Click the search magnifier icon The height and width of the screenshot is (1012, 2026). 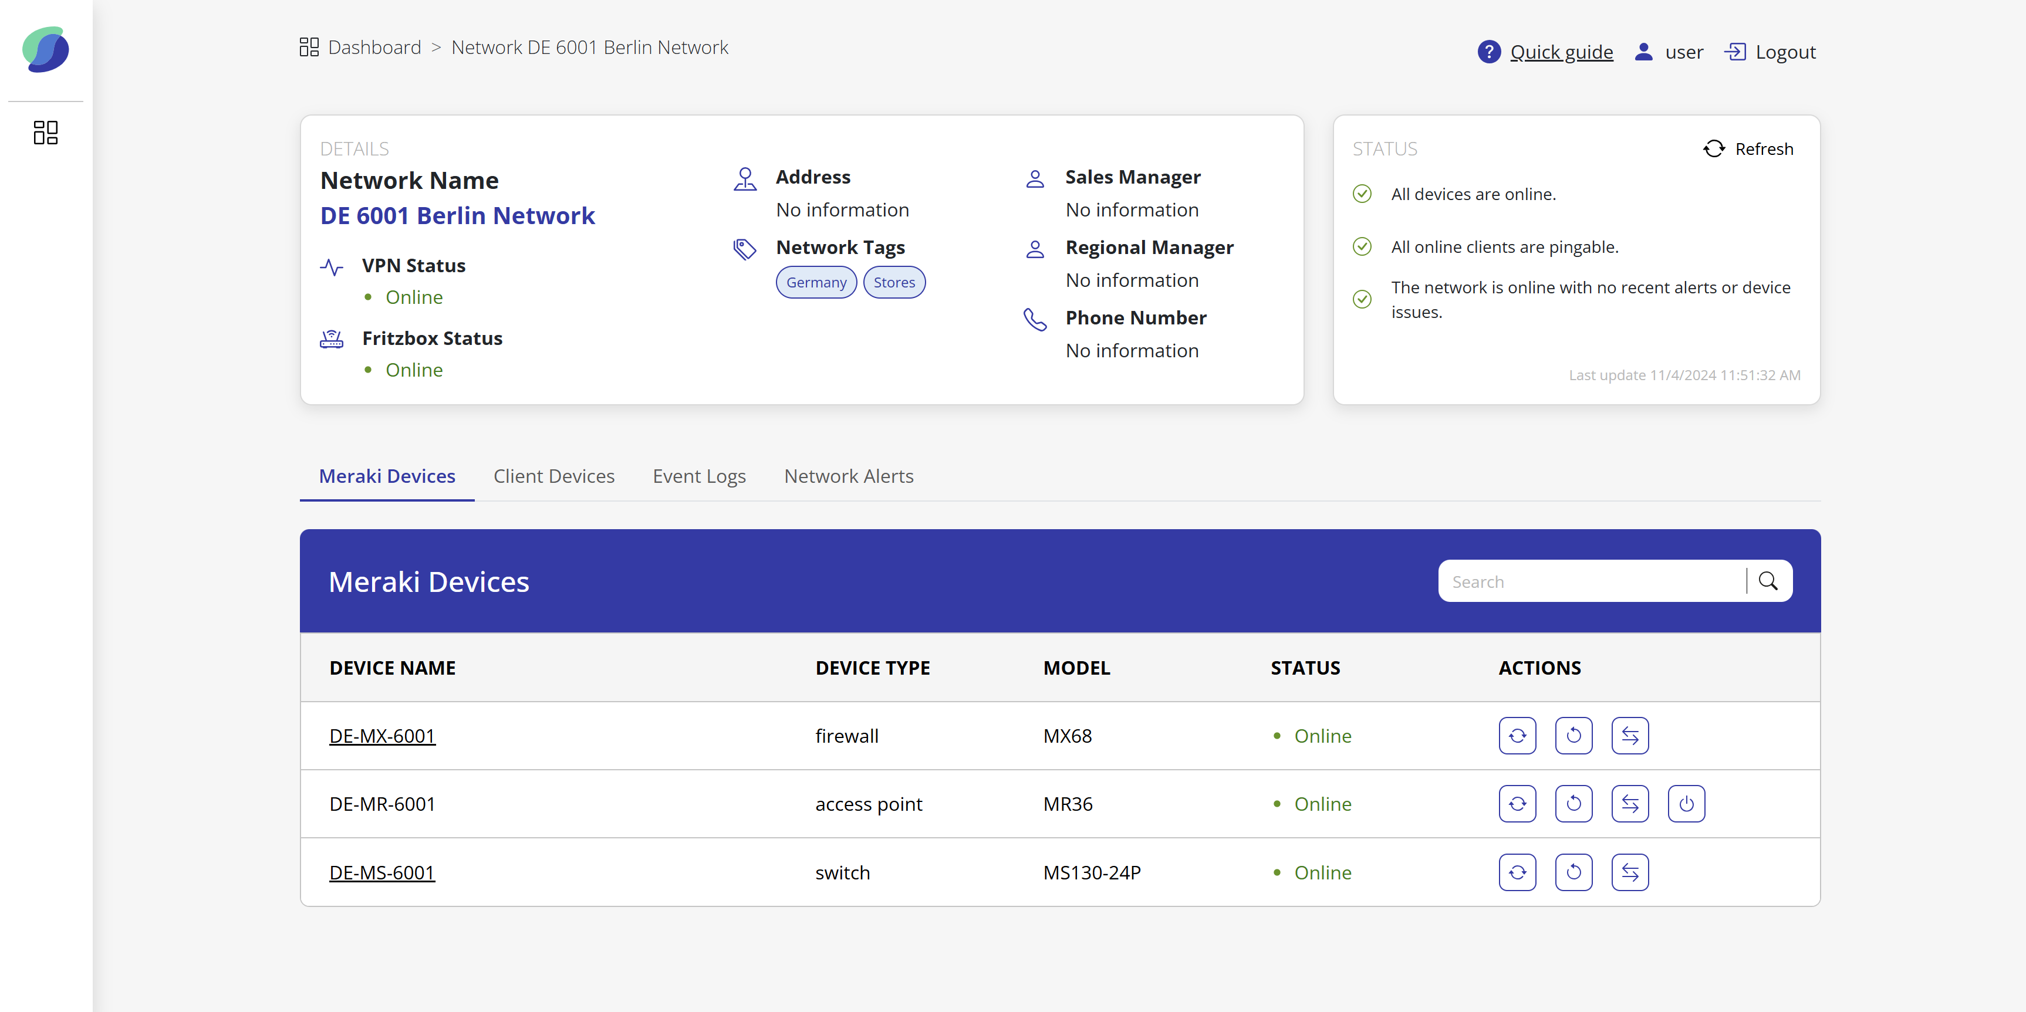[x=1767, y=581]
